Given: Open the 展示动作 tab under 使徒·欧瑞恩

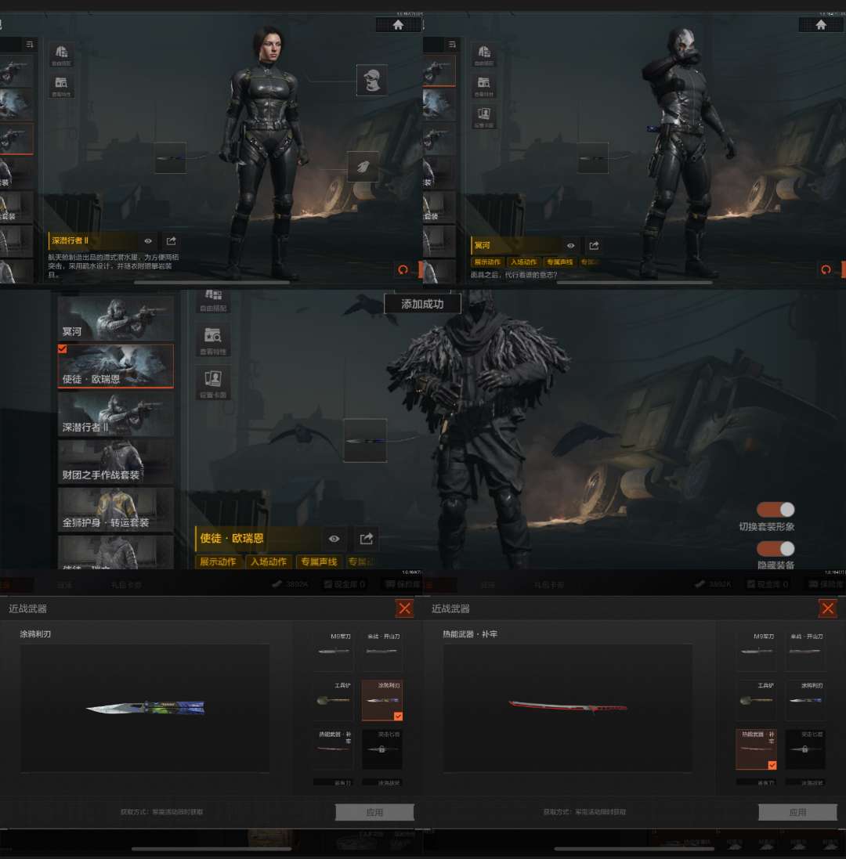Looking at the screenshot, I should click(219, 561).
